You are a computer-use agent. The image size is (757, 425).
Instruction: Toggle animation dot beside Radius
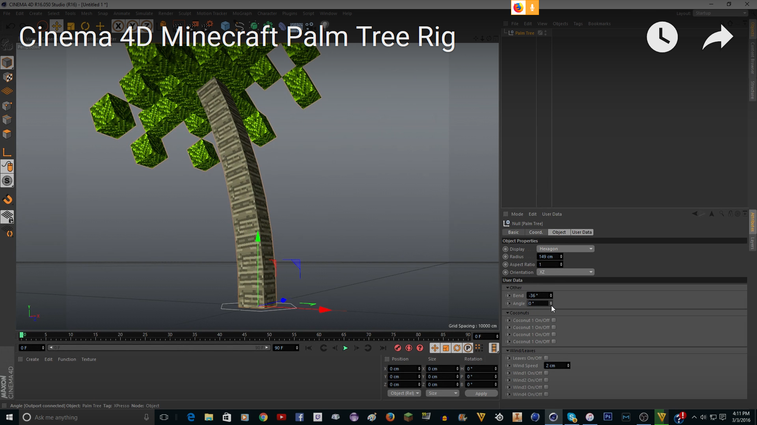click(x=505, y=257)
